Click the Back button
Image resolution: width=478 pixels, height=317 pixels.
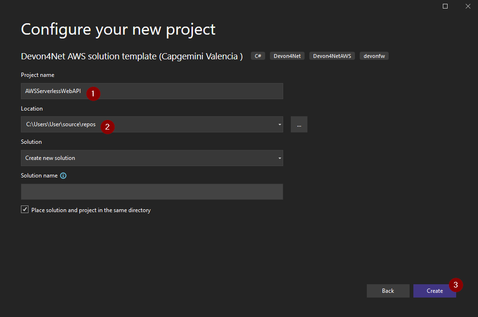(388, 290)
